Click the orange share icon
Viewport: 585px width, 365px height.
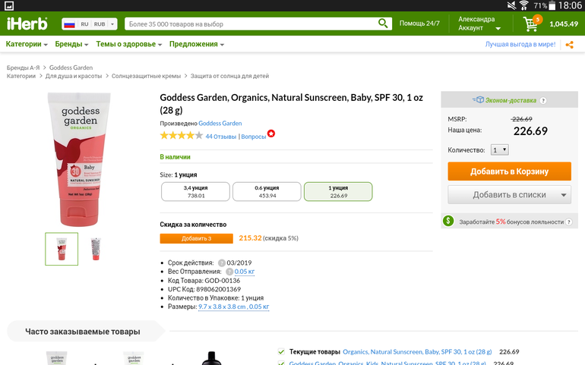(570, 45)
